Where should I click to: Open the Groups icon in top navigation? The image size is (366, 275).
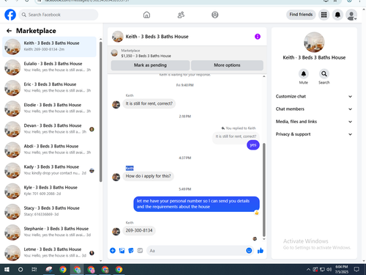215,15
